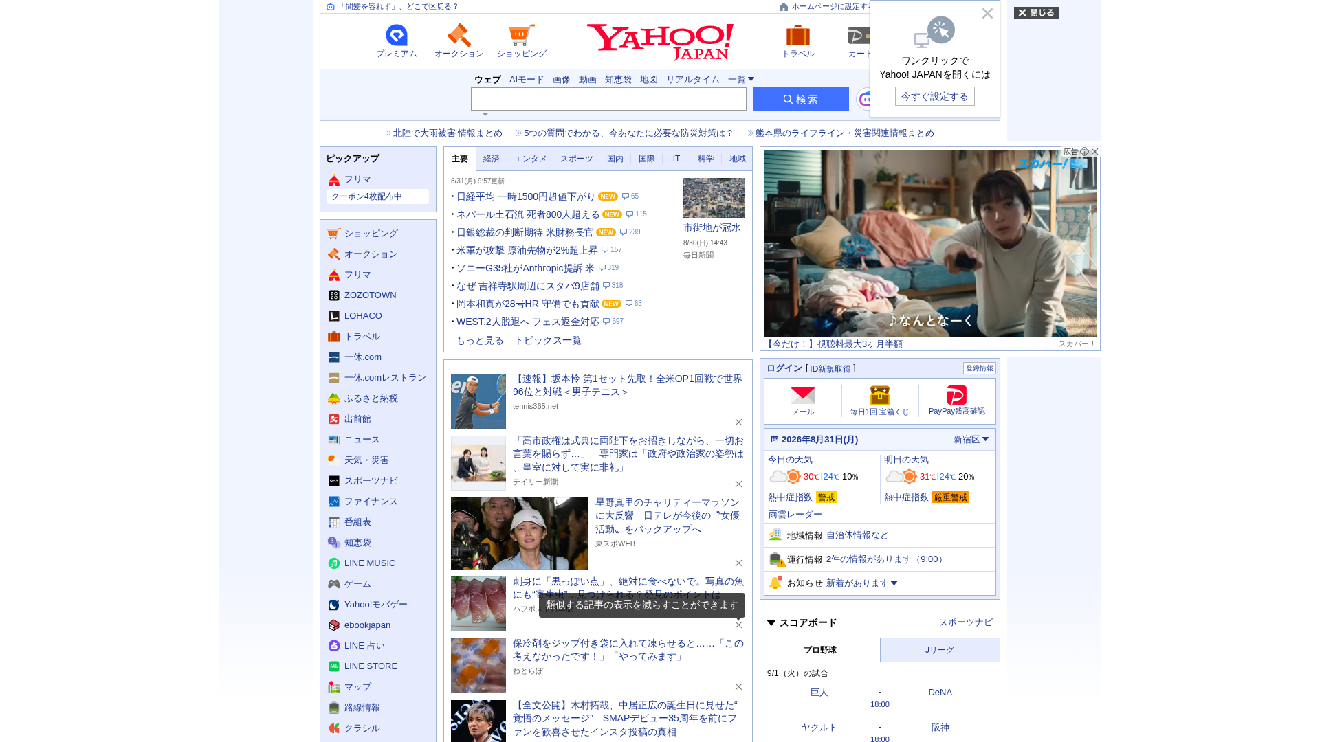This screenshot has width=1320, height=742.
Task: Select the Jリーグ scoreboard tab
Action: click(940, 650)
